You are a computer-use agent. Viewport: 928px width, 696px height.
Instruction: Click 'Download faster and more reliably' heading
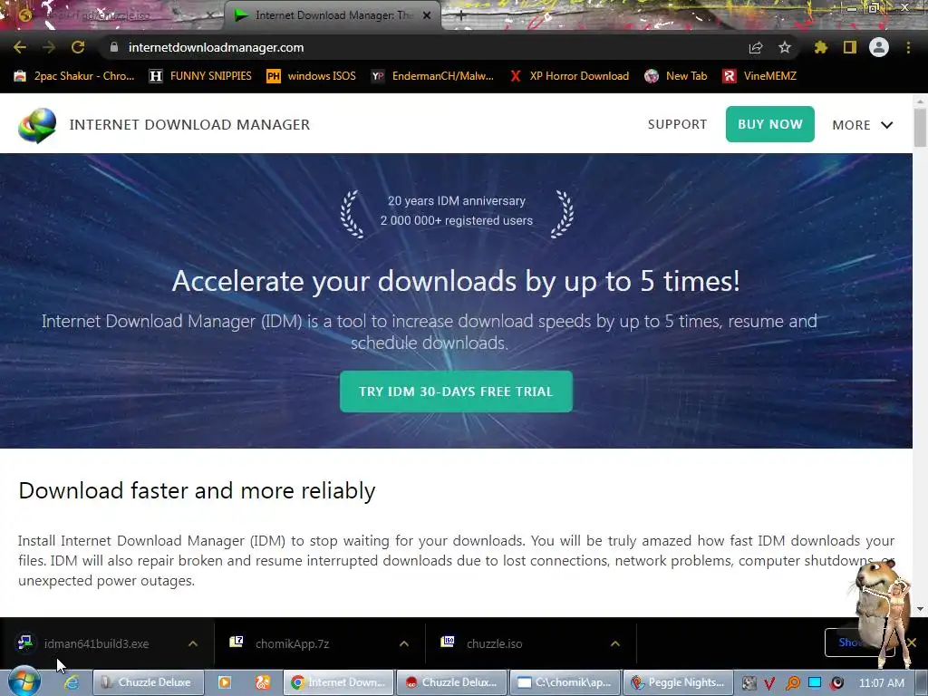tap(197, 490)
